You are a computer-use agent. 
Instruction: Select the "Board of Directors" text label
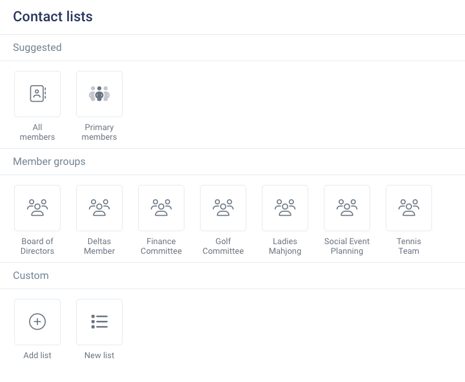click(x=37, y=246)
